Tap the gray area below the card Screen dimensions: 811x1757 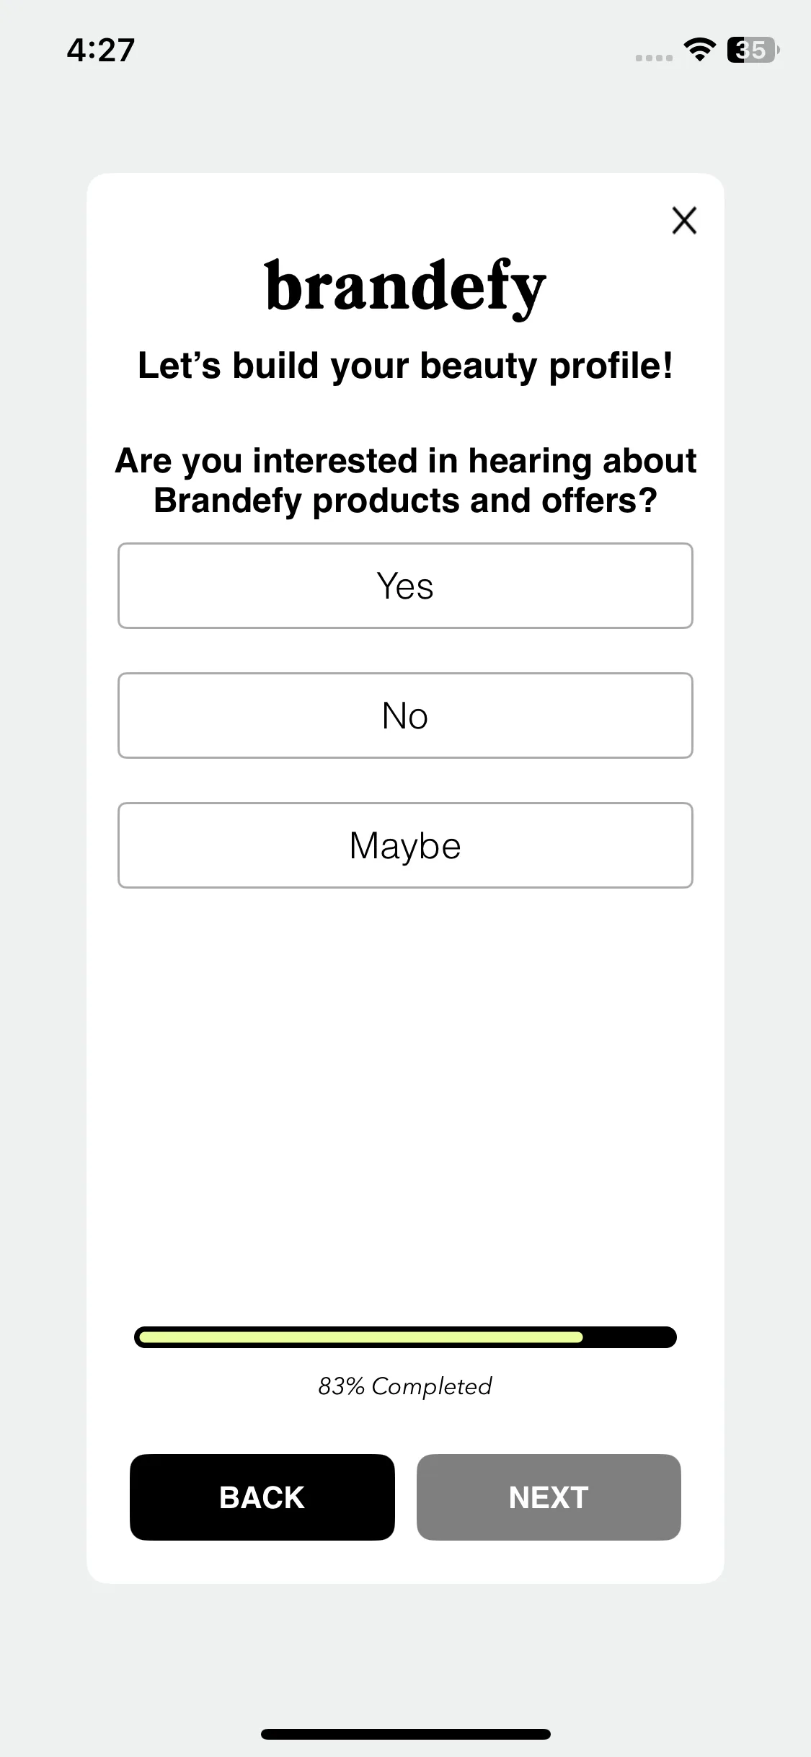(405, 1652)
